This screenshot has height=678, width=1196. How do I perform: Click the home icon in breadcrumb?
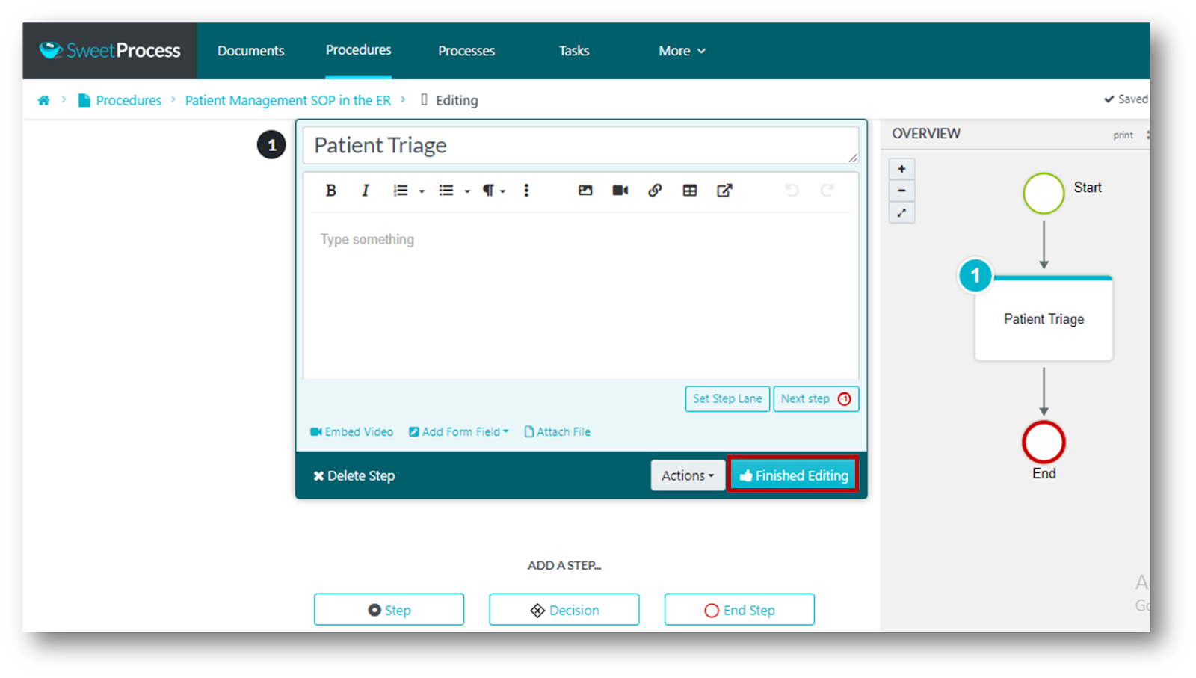pyautogui.click(x=44, y=100)
